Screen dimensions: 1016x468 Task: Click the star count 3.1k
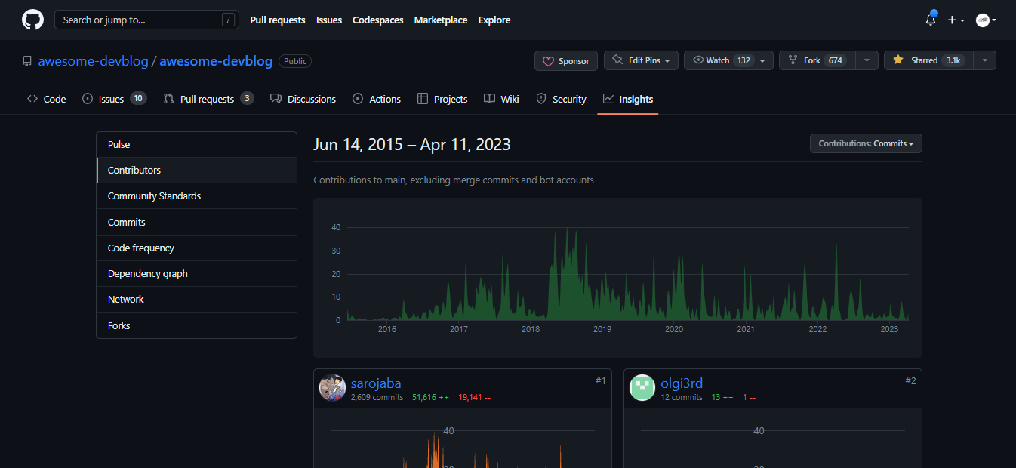[x=953, y=60]
